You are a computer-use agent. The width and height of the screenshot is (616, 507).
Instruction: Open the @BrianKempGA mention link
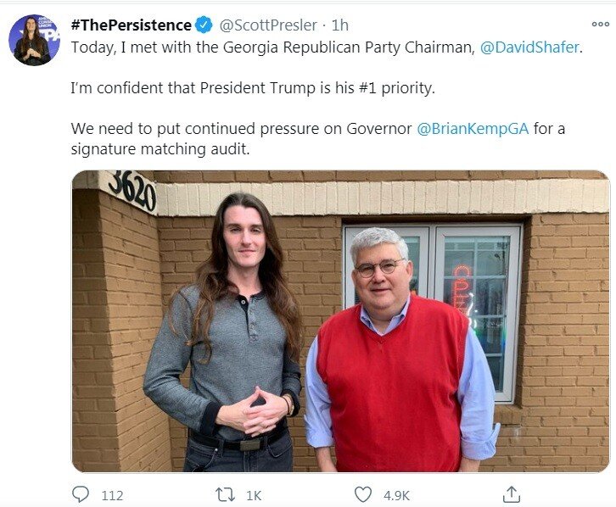[x=473, y=129]
